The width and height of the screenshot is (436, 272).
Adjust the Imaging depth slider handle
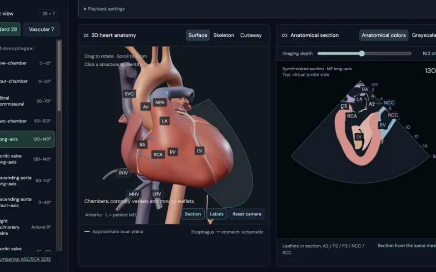[x=362, y=53]
